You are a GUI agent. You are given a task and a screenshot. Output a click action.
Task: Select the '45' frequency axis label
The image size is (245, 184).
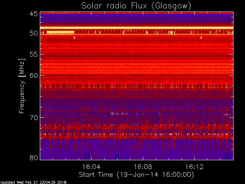pos(34,14)
